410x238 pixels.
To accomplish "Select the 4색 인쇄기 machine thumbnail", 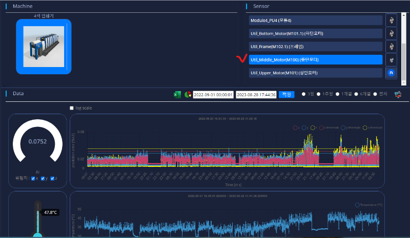I will [x=44, y=47].
